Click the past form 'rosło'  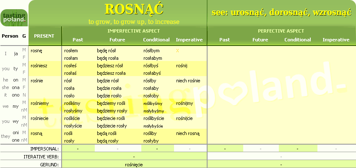pyautogui.click(x=70, y=96)
